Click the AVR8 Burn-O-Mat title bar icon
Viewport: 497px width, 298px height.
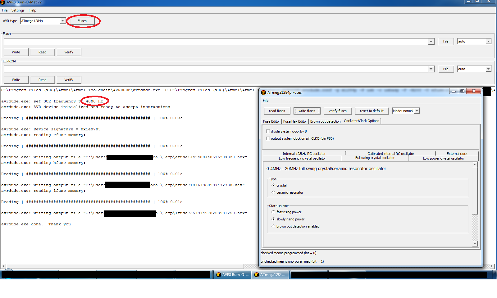(x=2, y=2)
